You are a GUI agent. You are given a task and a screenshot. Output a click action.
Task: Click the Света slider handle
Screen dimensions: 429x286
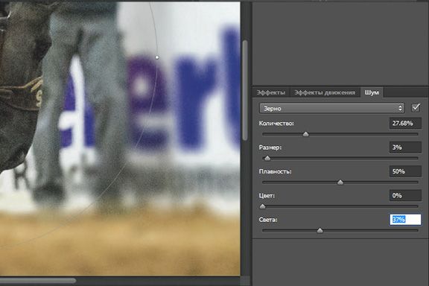click(320, 230)
